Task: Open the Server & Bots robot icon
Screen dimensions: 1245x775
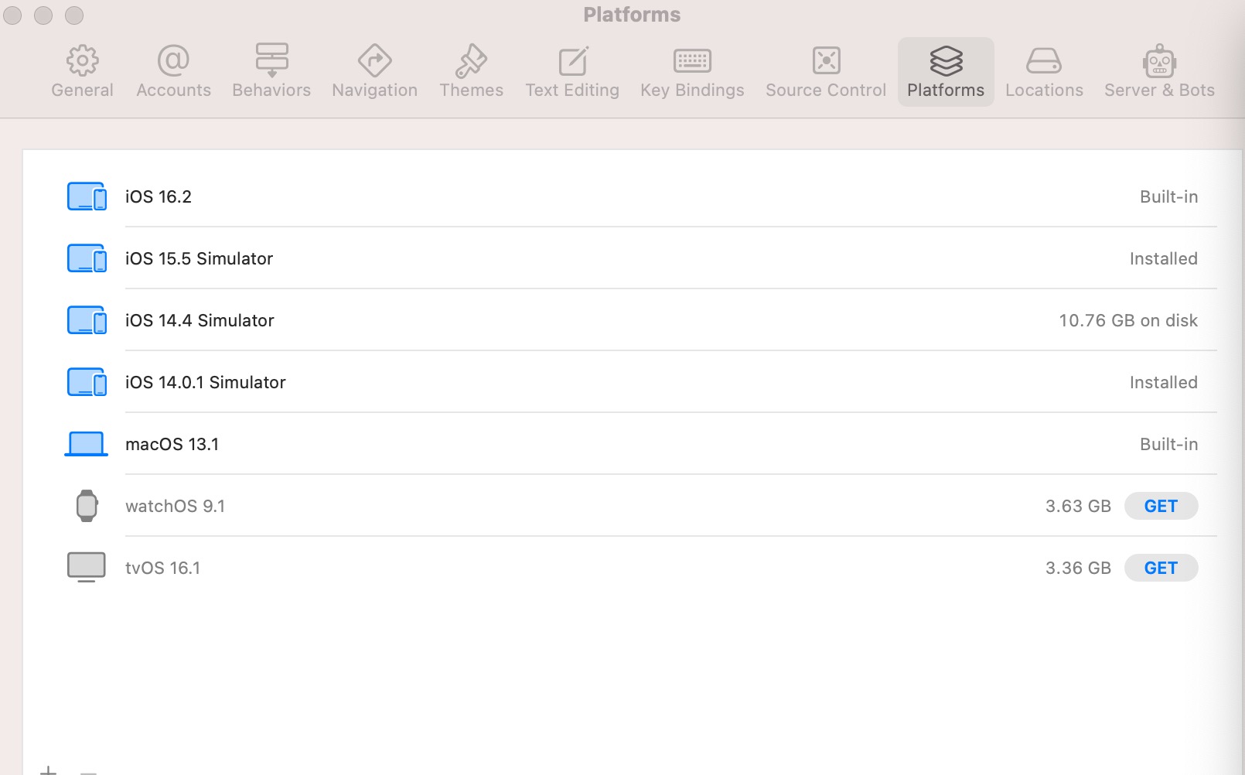Action: click(1159, 60)
